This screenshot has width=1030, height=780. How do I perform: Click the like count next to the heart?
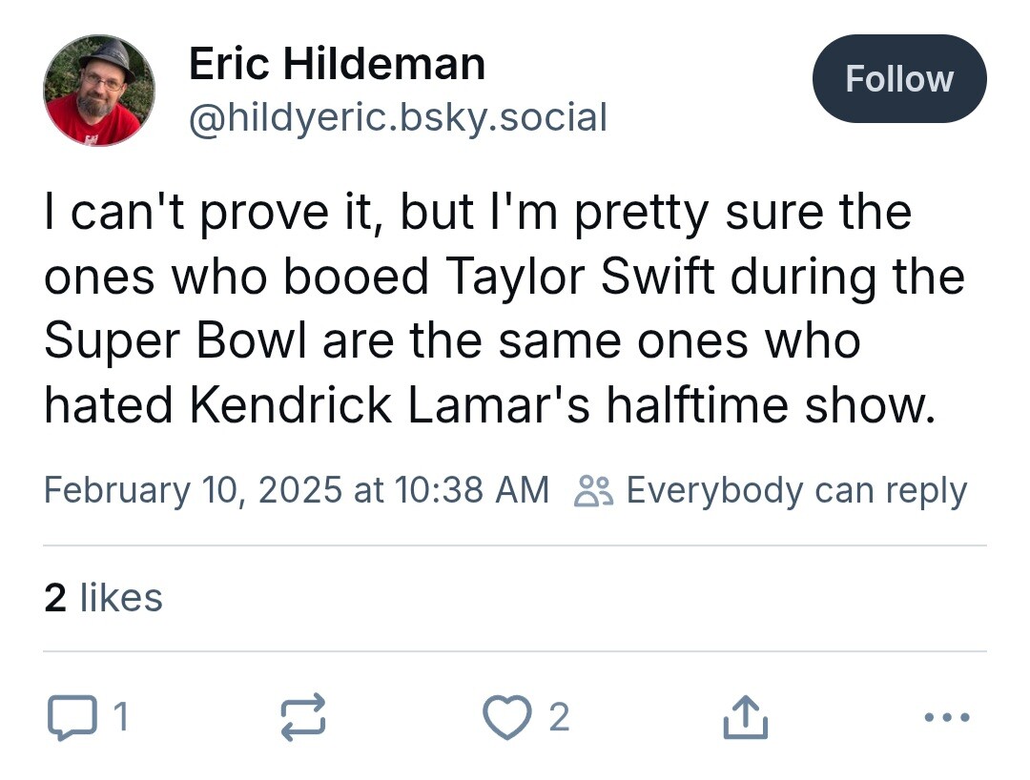click(559, 717)
